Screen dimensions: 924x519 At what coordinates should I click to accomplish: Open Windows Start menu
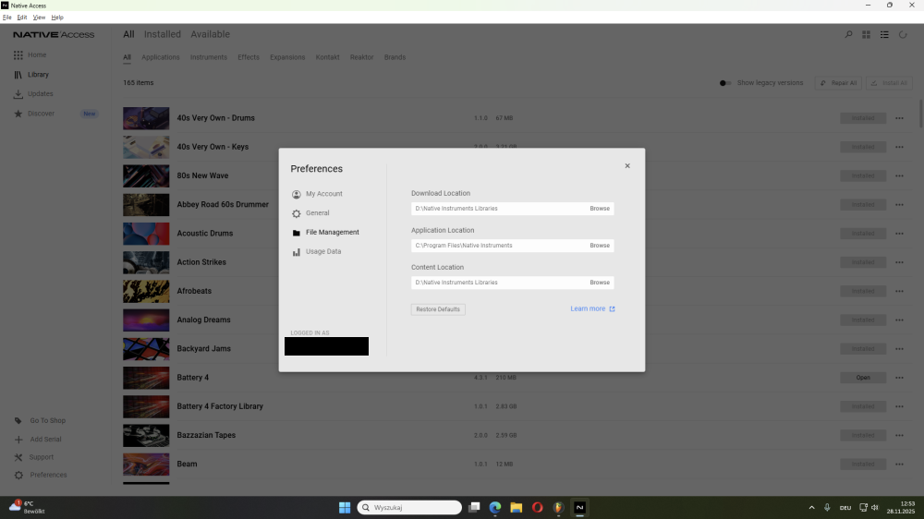[x=345, y=507]
